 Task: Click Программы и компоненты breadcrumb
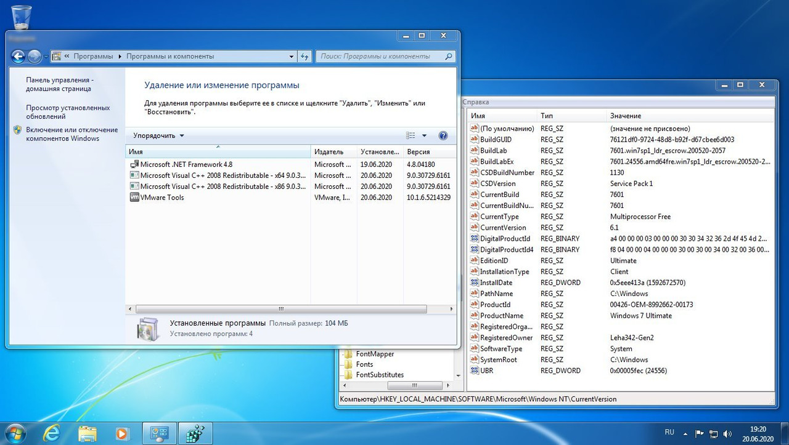tap(170, 56)
